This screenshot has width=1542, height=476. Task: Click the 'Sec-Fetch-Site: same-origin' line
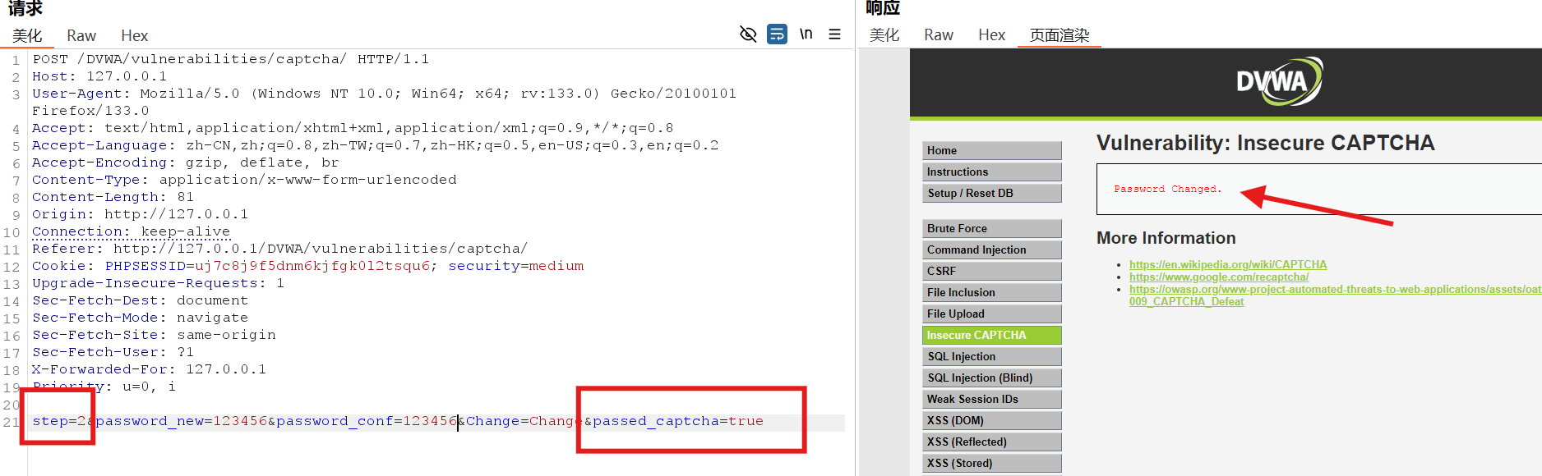154,335
